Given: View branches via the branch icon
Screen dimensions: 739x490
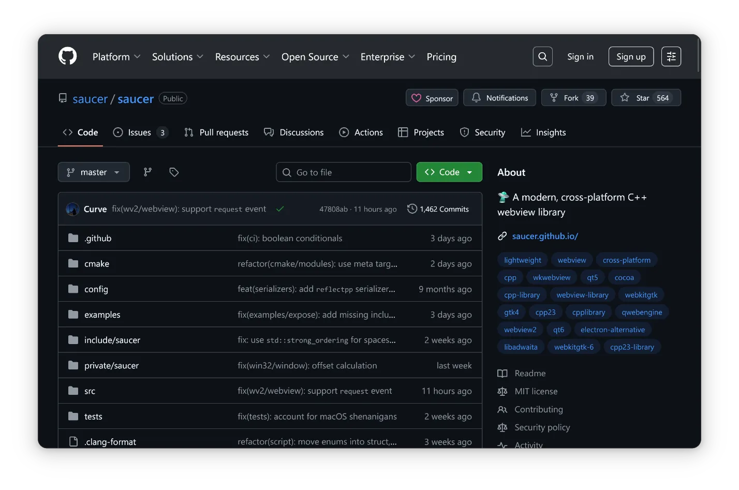Looking at the screenshot, I should coord(147,172).
